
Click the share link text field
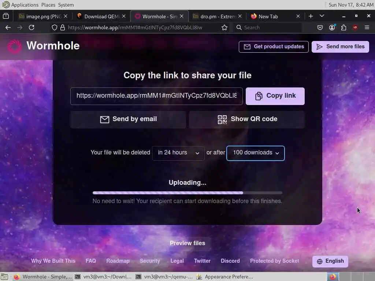point(156,96)
